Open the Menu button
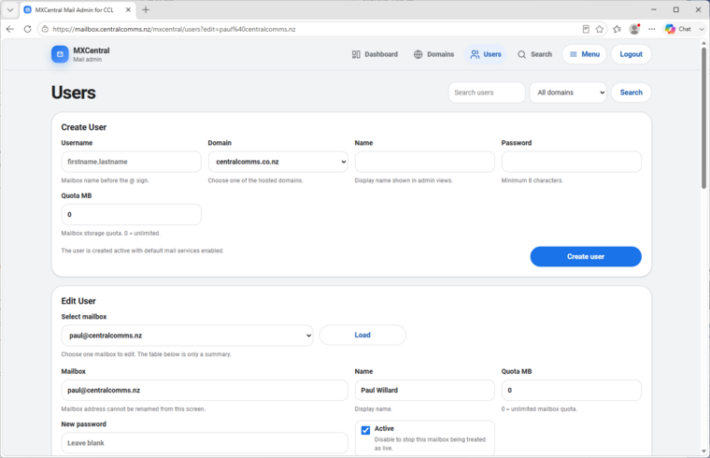 (x=584, y=54)
